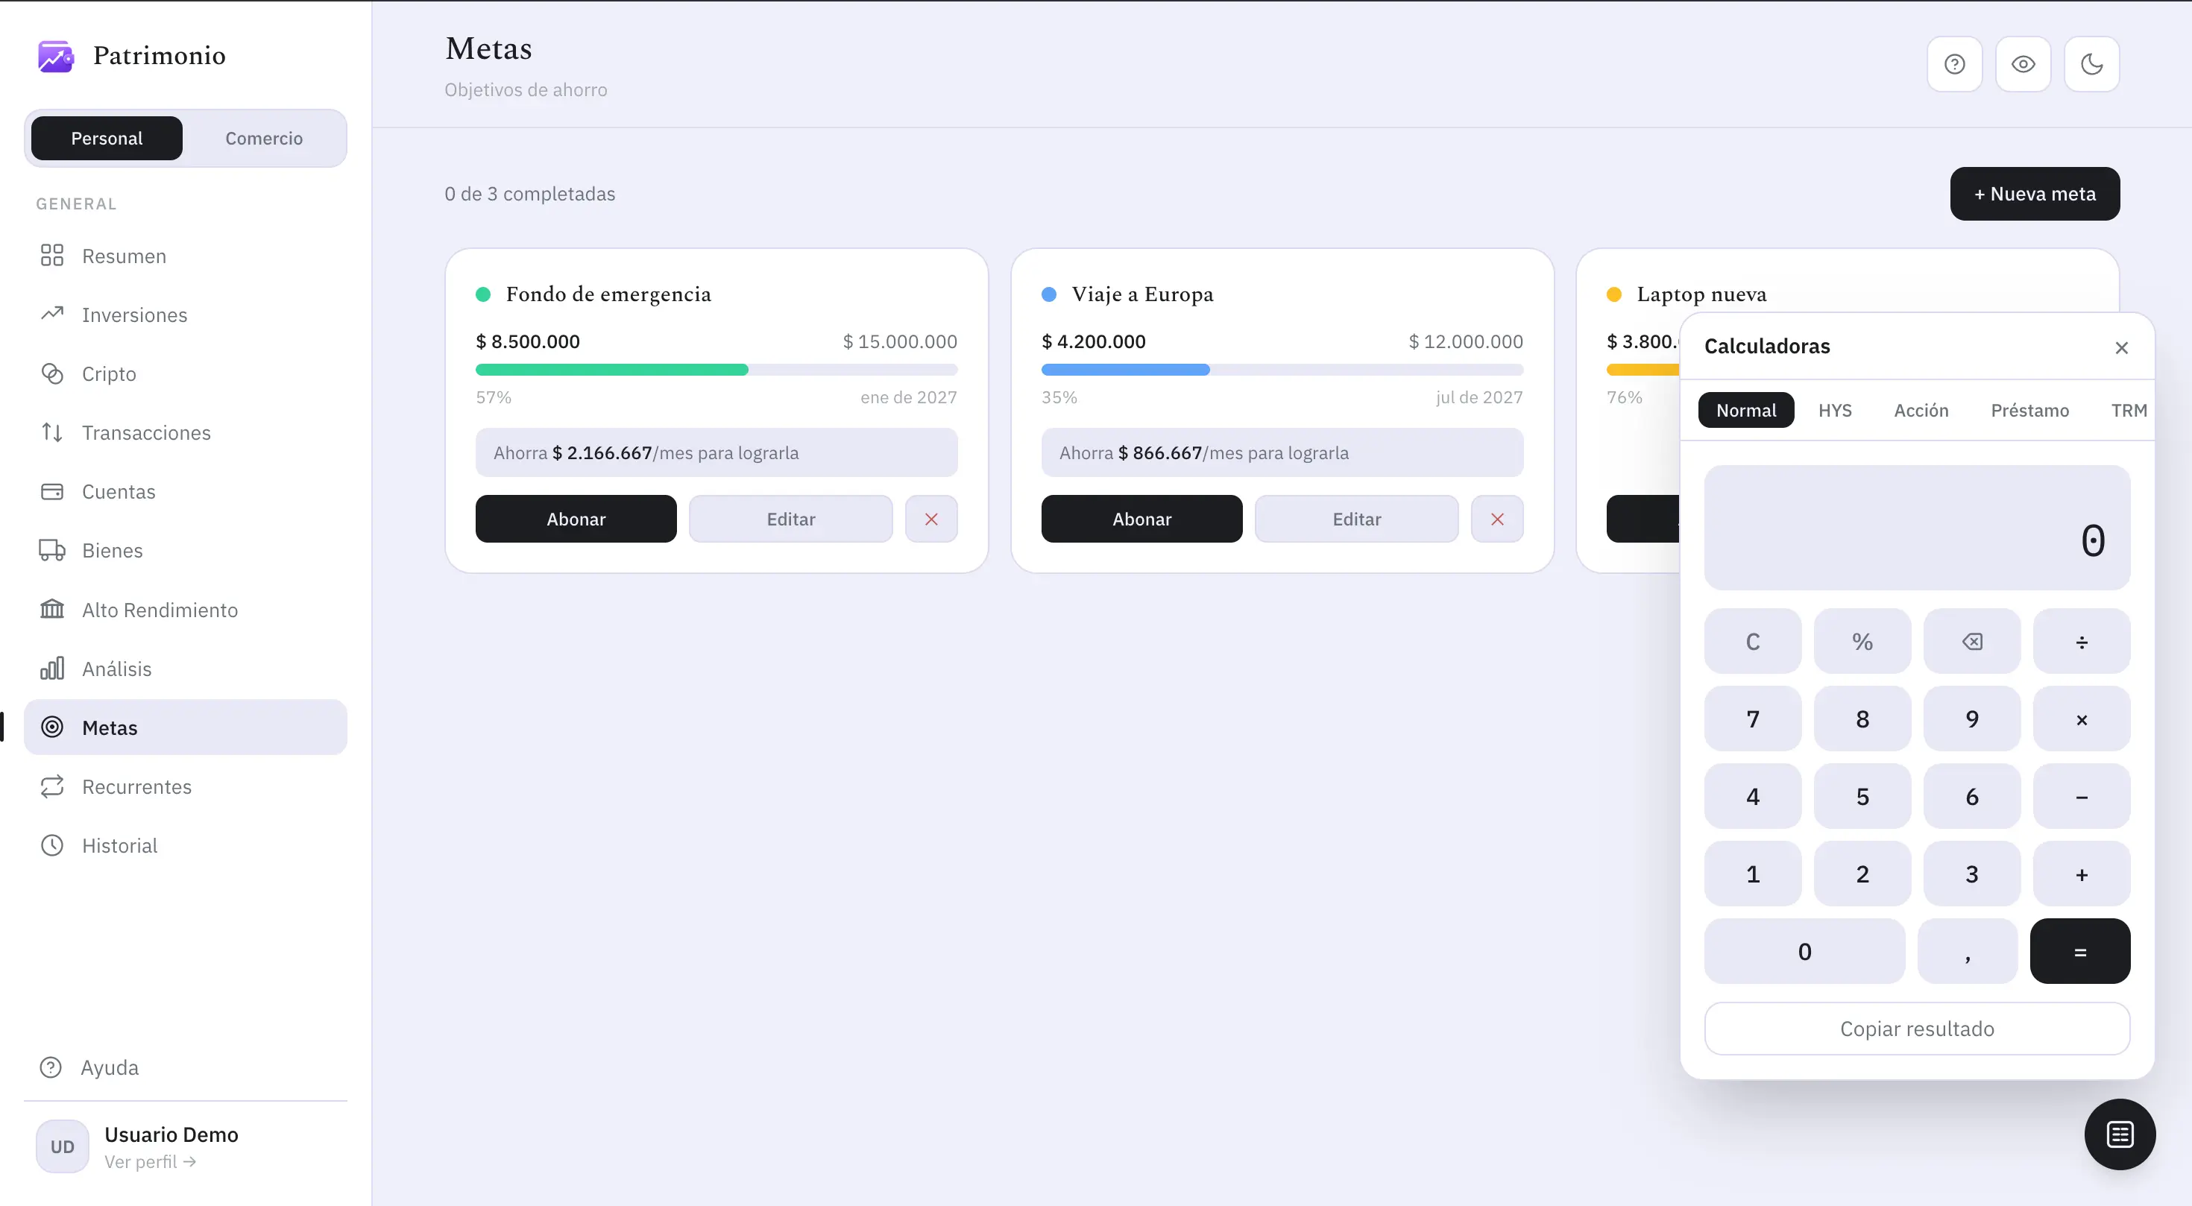Viewport: 2192px width, 1206px height.
Task: Edit the Viaje a Europa goal
Action: 1356,519
